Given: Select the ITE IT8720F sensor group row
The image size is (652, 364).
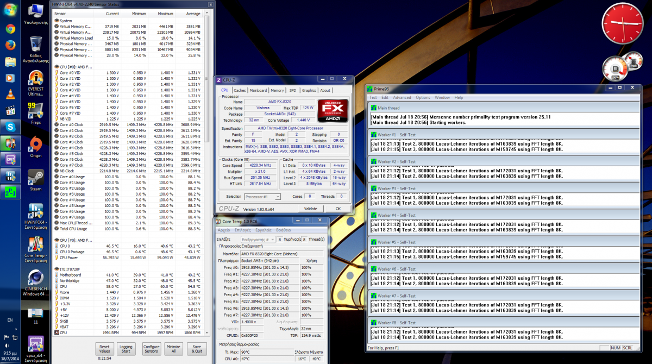Looking at the screenshot, I should click(x=128, y=269).
